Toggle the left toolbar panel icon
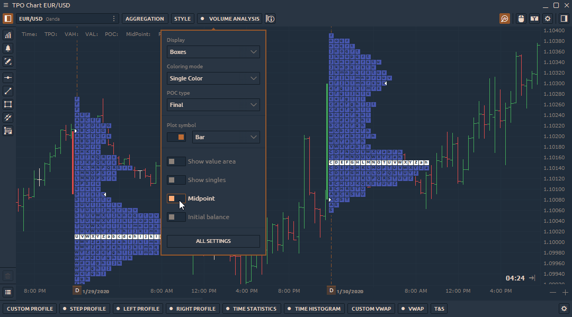Image resolution: width=572 pixels, height=317 pixels. tap(7, 19)
